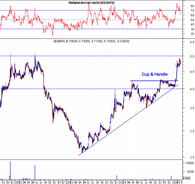Click the "Cup & Handle" annotation text
The image size is (195, 184).
(155, 74)
